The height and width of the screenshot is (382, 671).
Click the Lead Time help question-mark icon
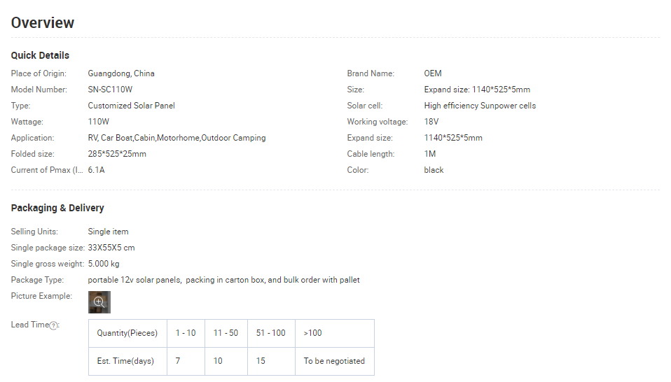54,325
